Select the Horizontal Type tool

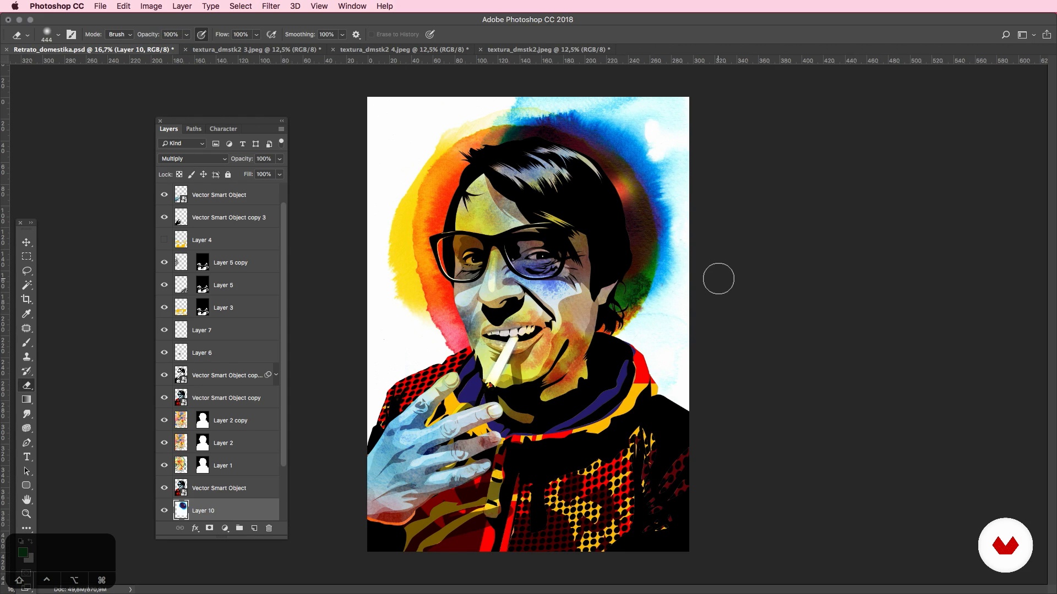pos(26,457)
